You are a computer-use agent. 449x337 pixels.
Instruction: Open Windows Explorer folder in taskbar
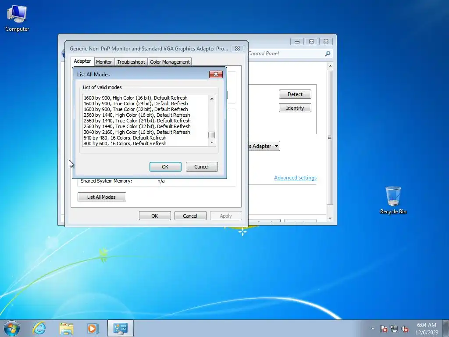coord(66,328)
